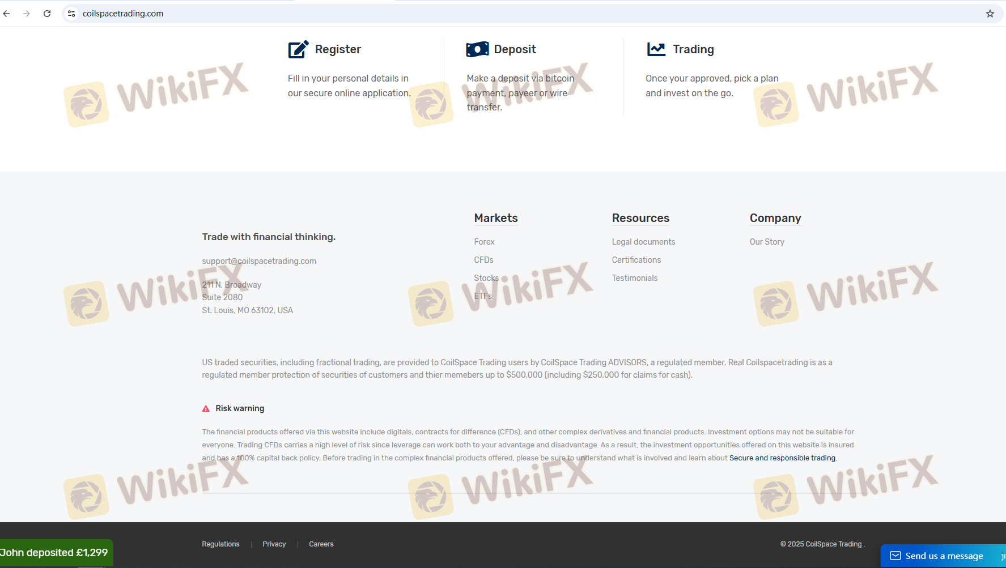
Task: Visit the Our Story page
Action: tap(766, 242)
